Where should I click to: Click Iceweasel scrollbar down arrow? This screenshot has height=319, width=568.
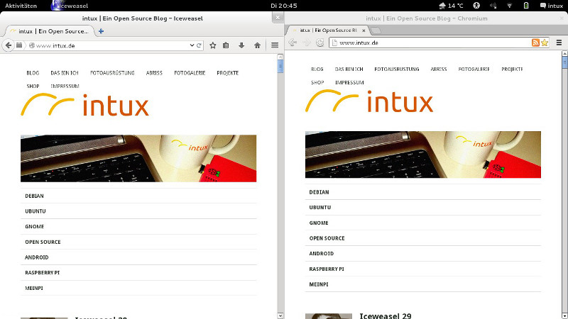click(280, 315)
